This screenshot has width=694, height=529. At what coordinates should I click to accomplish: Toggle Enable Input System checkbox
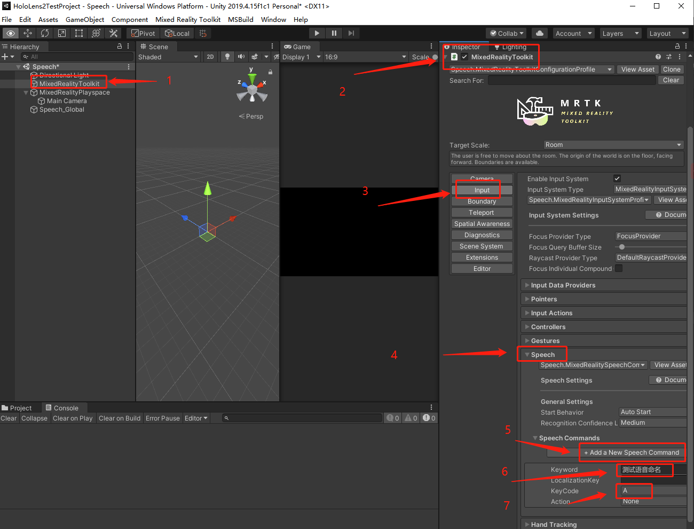coord(617,178)
